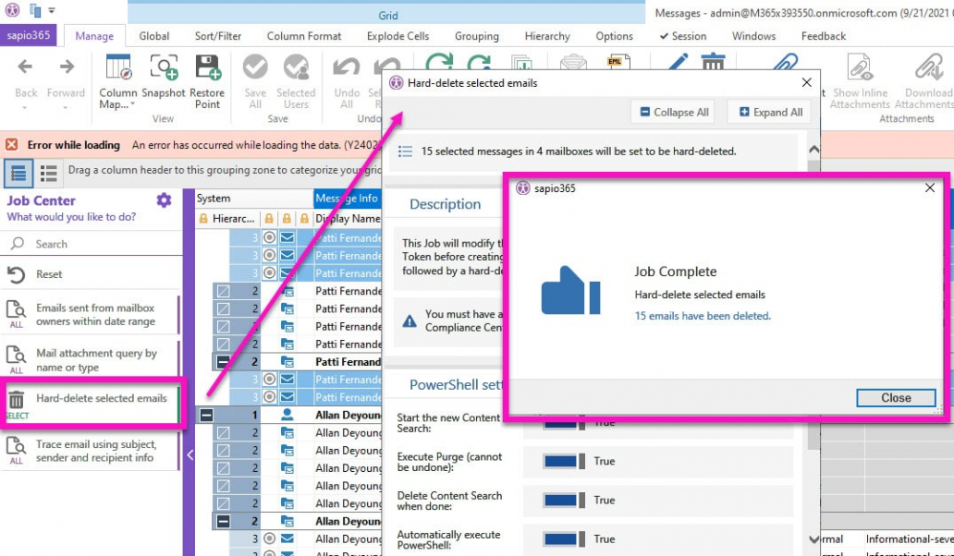Viewport: 954px width, 556px height.
Task: Click the Message Info column group header
Action: [348, 198]
